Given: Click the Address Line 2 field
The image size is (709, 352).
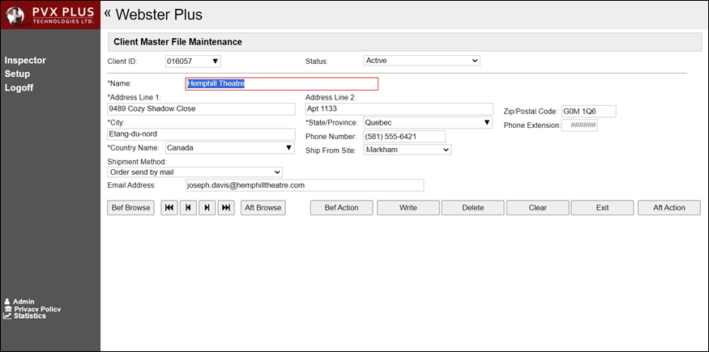Looking at the screenshot, I should click(399, 108).
